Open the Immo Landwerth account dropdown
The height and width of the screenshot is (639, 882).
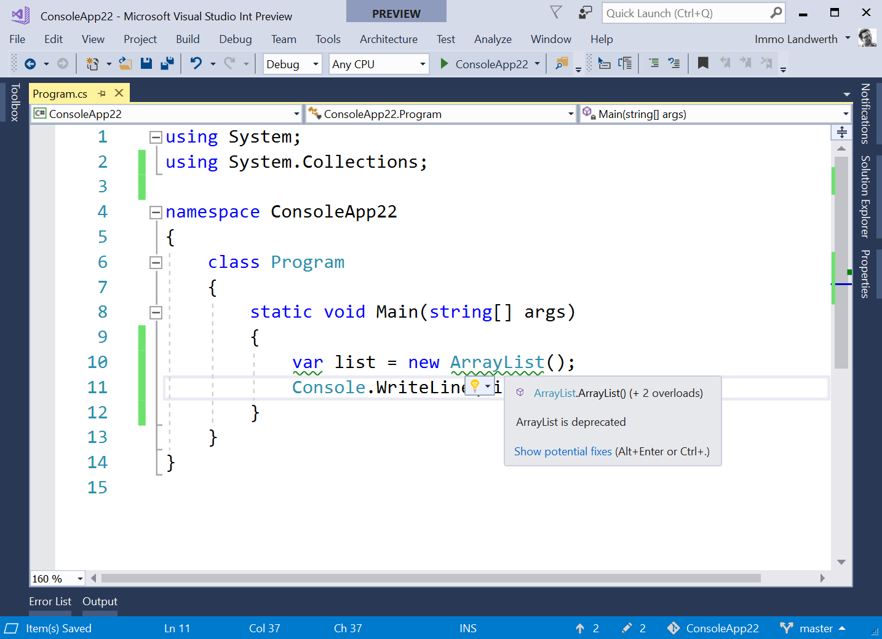(x=803, y=39)
